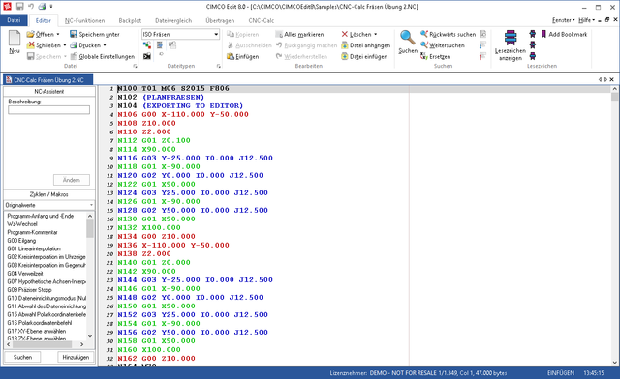The image size is (620, 379).
Task: Click Ersetzen replace icon
Action: (x=424, y=56)
